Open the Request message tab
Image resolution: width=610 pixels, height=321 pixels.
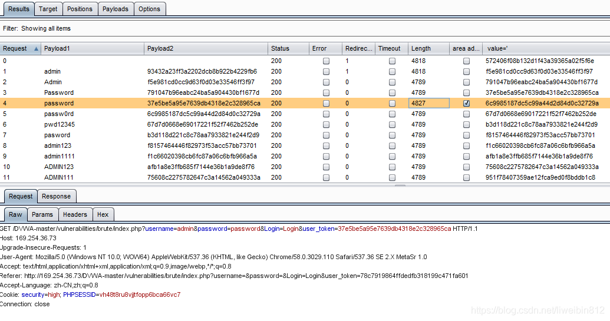[x=21, y=196]
